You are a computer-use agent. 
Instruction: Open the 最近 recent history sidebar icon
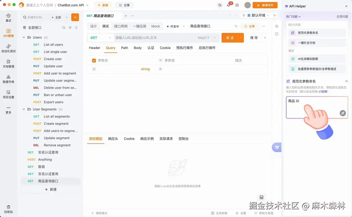click(x=8, y=18)
